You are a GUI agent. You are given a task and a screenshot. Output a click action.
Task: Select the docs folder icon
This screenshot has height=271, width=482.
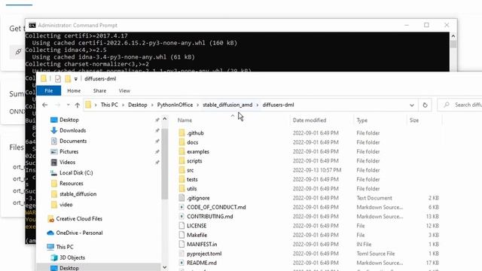tap(182, 142)
